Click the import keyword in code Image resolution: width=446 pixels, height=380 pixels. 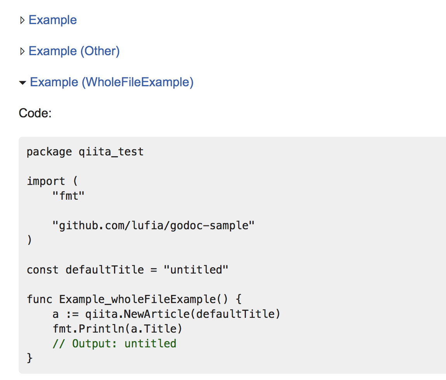[x=46, y=181]
